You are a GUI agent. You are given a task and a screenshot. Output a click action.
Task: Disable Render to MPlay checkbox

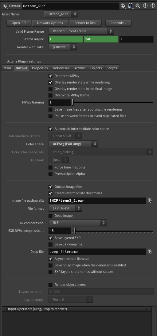coord(50,76)
